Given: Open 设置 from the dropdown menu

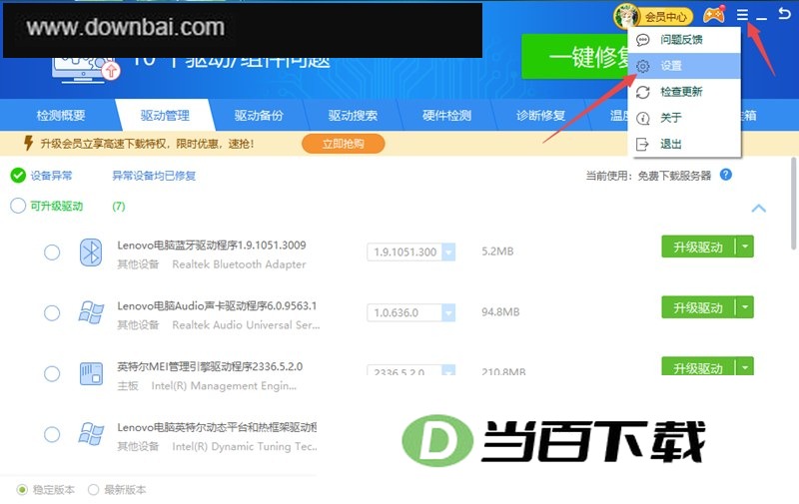Looking at the screenshot, I should point(684,66).
